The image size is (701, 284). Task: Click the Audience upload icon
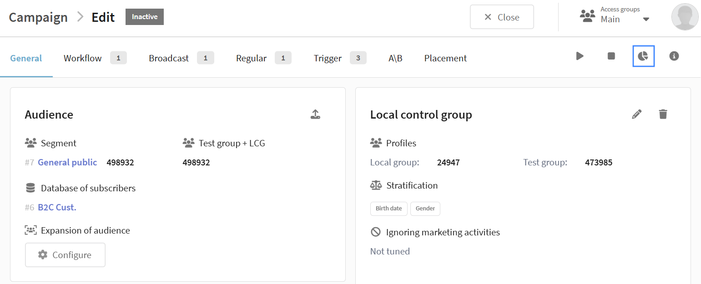[x=315, y=115]
